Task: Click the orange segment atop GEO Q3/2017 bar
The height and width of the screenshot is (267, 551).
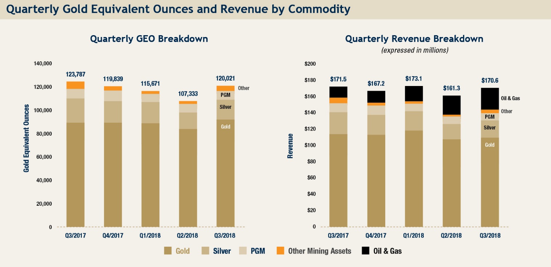Action: 76,85
